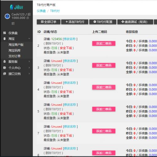The image size is (157, 157).
Task: Click the 仪表盘 breadcrumb link
Action: [x=41, y=11]
